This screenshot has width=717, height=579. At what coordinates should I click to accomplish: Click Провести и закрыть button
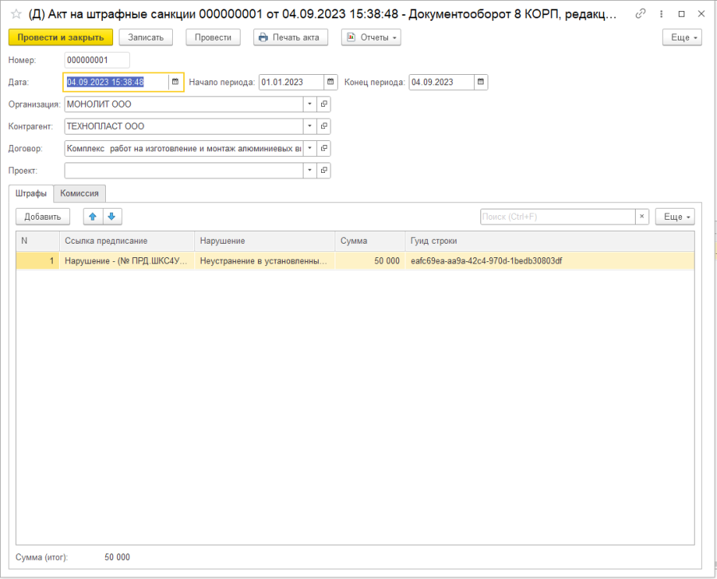[61, 37]
